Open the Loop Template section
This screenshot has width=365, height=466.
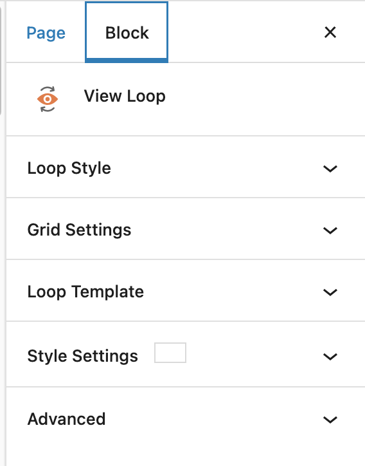(x=186, y=292)
